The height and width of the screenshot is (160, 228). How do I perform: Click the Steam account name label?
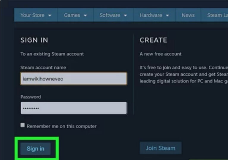tap(43, 68)
